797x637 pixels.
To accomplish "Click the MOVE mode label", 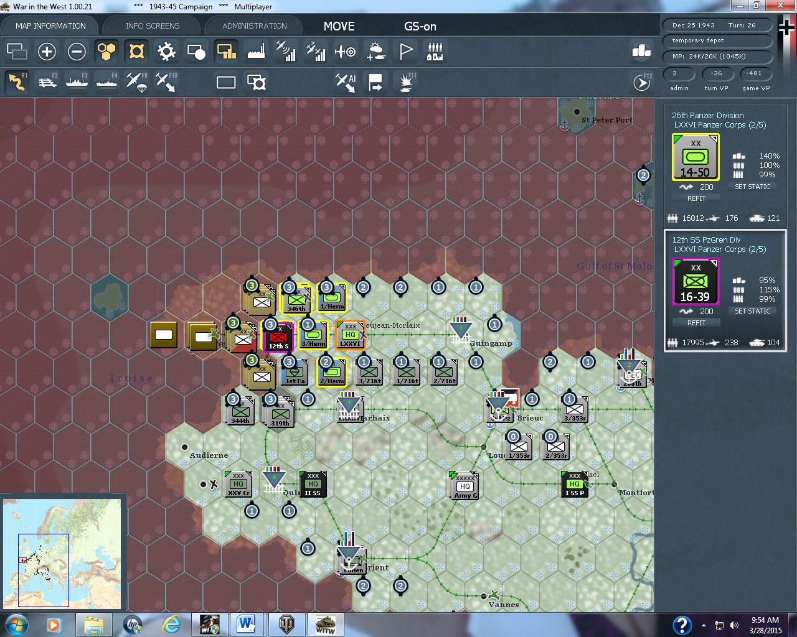I will [339, 26].
